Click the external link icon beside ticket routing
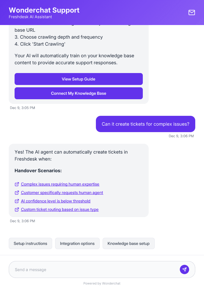 [x=17, y=210]
